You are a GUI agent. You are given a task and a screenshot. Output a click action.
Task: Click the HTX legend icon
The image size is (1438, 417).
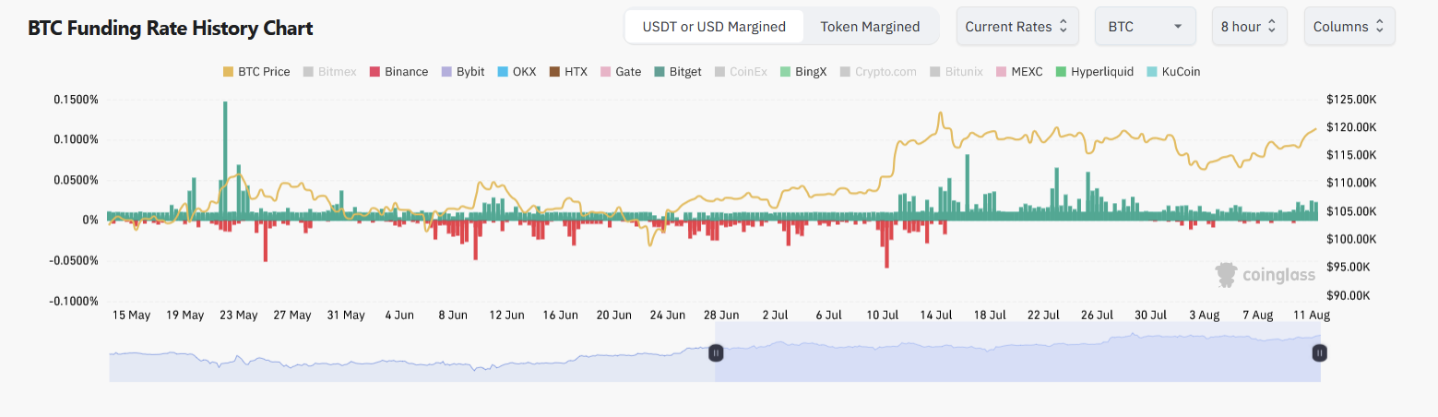pyautogui.click(x=554, y=72)
